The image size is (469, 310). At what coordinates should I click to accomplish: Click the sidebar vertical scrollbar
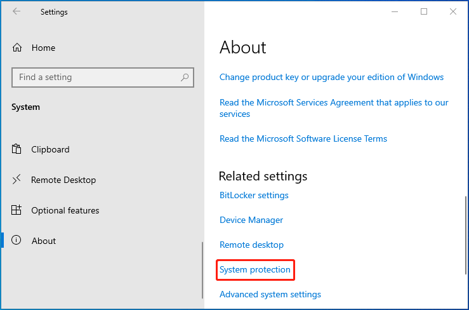point(202,270)
